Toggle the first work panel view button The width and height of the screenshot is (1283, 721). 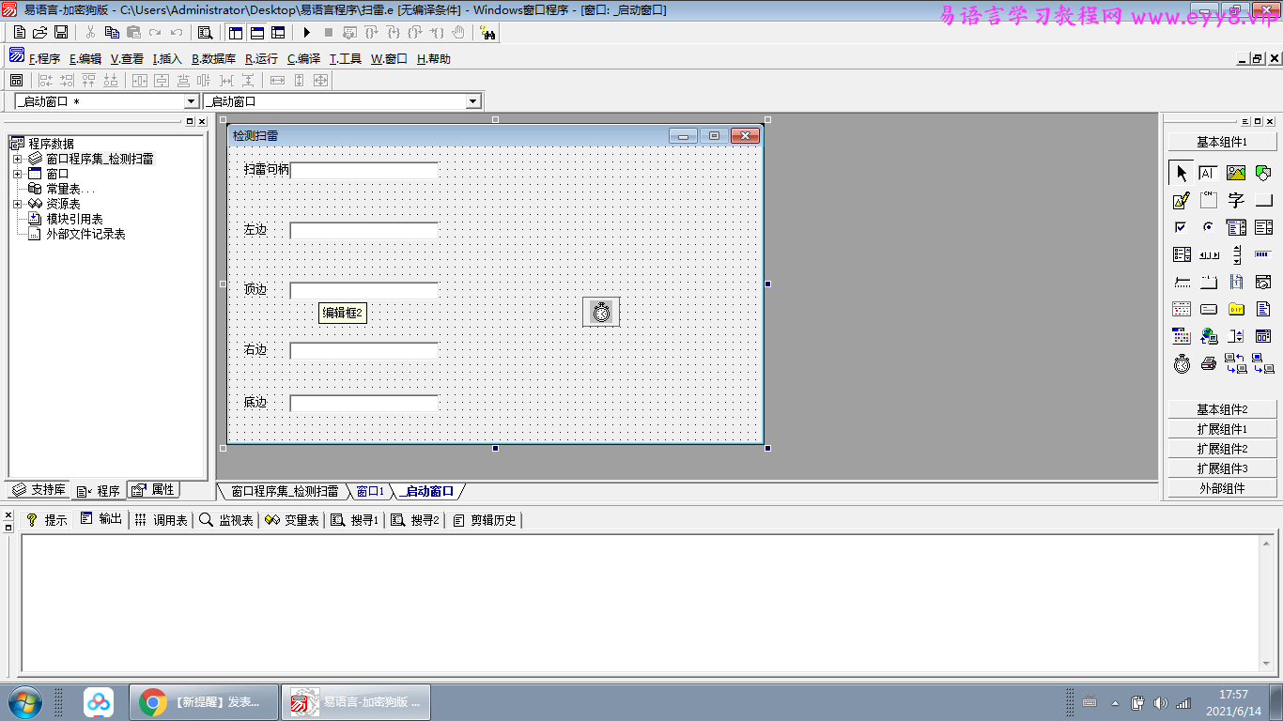[236, 33]
